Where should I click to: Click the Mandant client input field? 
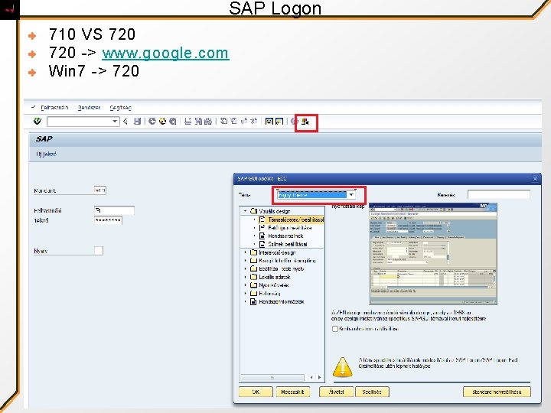coord(100,190)
